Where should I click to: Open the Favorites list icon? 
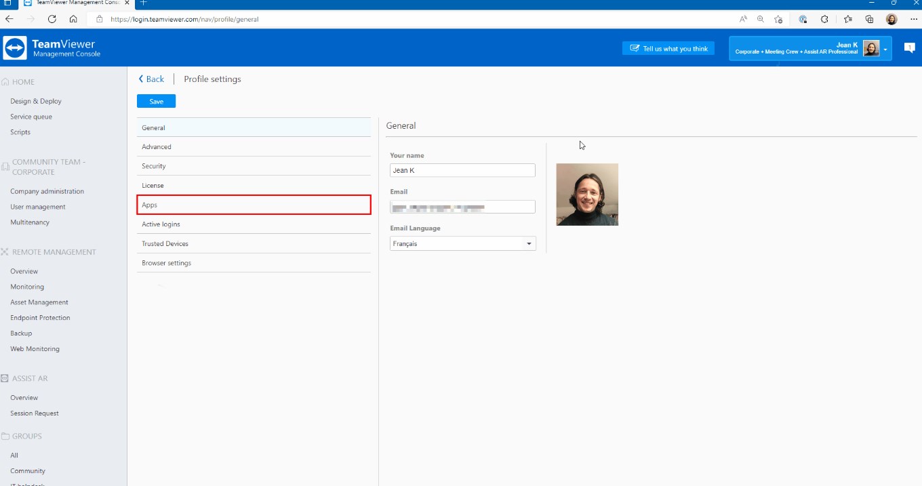(x=848, y=19)
